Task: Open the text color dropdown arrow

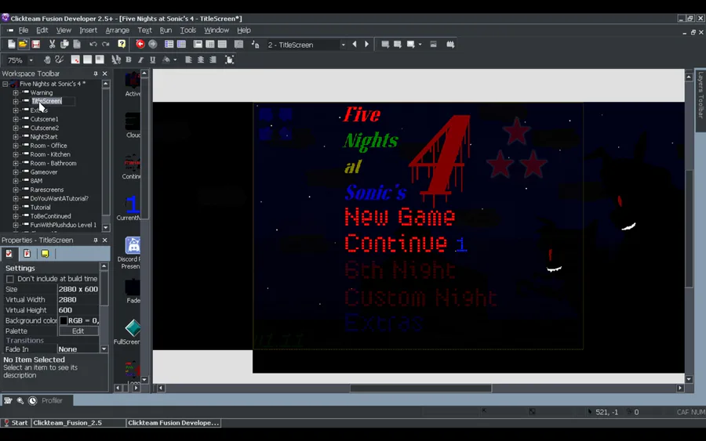Action: (x=175, y=60)
